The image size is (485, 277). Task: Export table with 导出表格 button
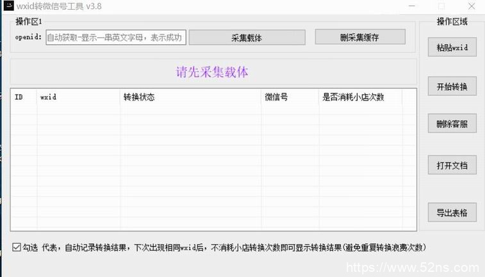(452, 212)
